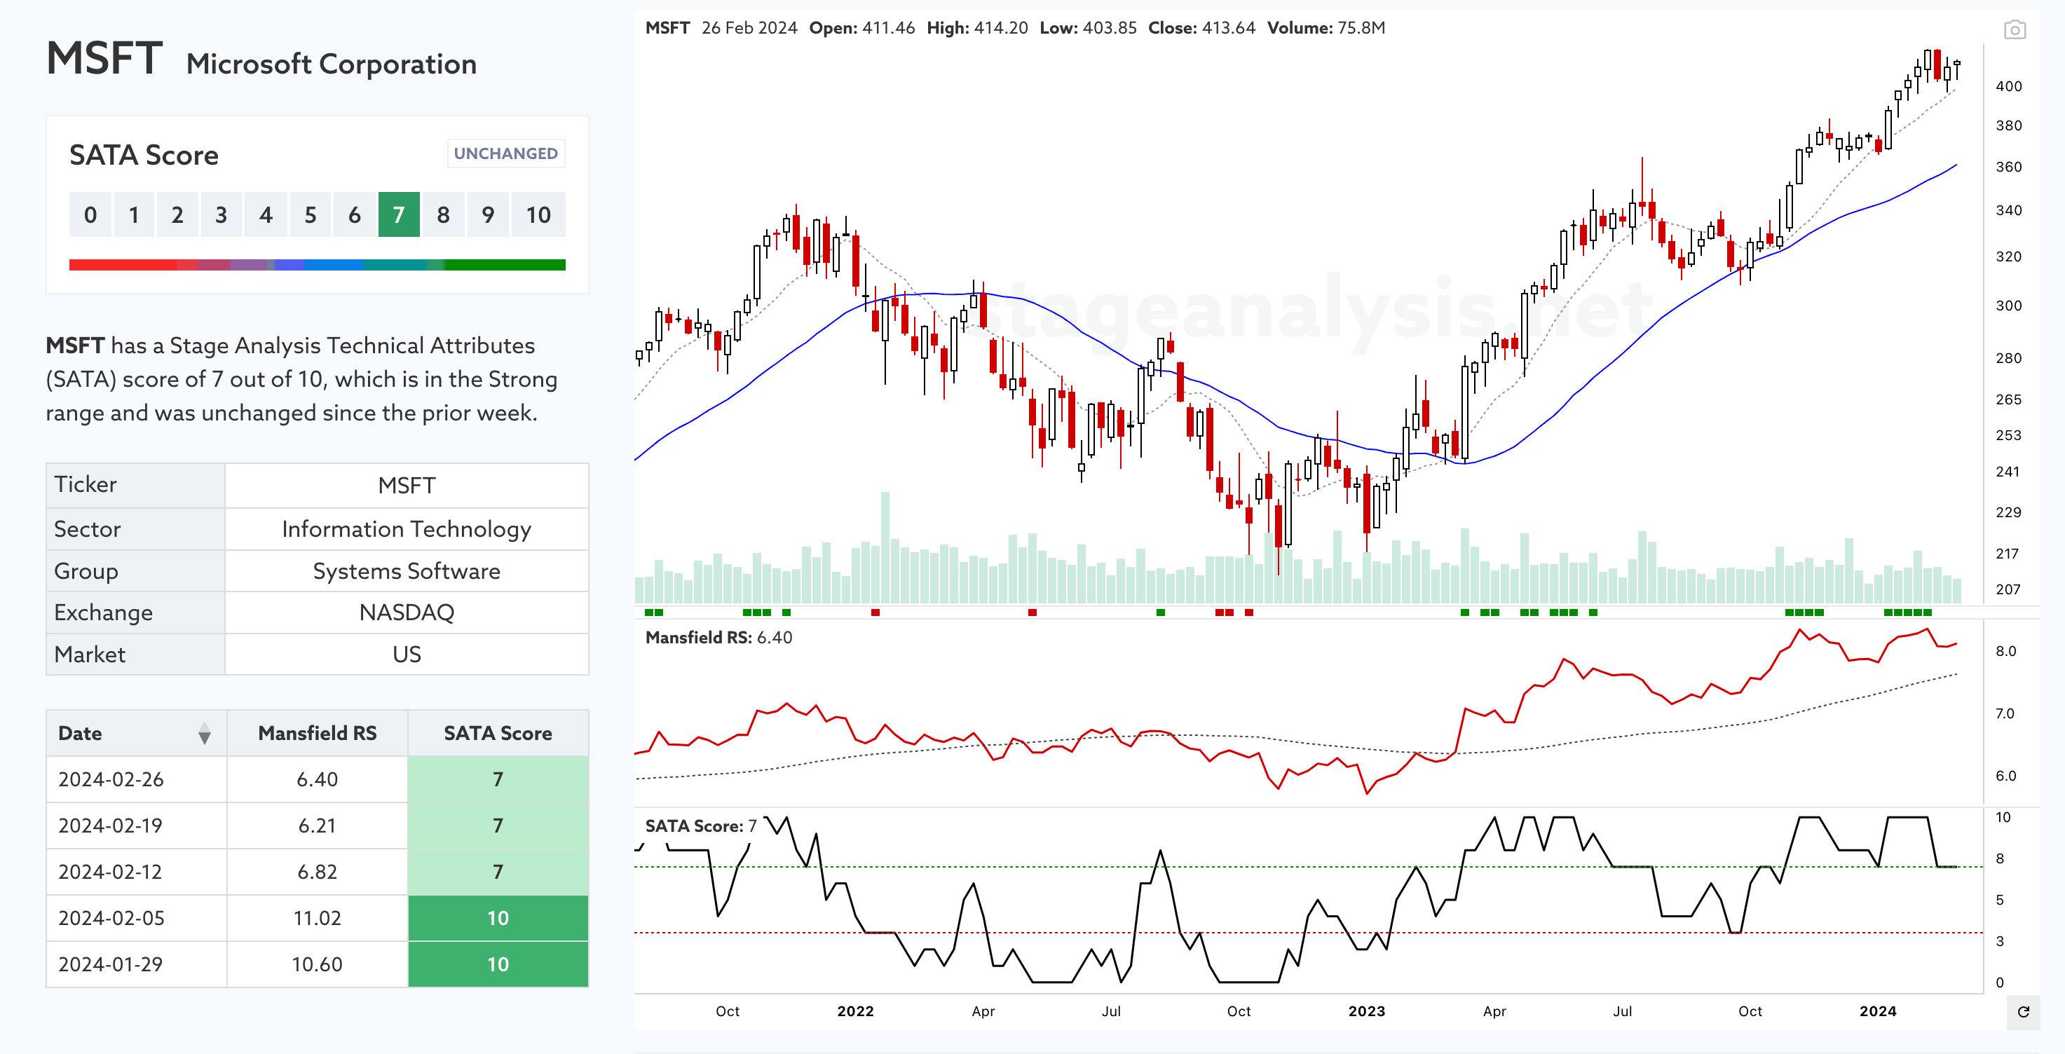Select score 9 on the SATA scale
This screenshot has height=1054, width=2065.
click(487, 215)
